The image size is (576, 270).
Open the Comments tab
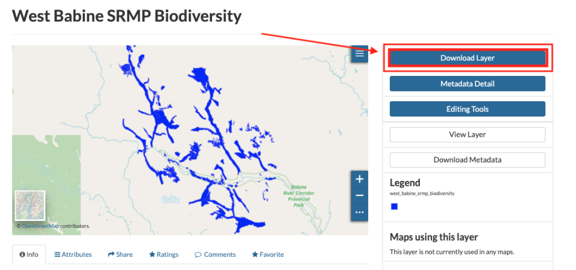(x=215, y=254)
